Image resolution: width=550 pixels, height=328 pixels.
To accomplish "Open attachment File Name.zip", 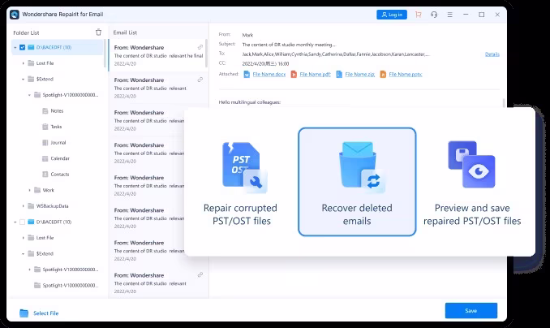I will [360, 74].
